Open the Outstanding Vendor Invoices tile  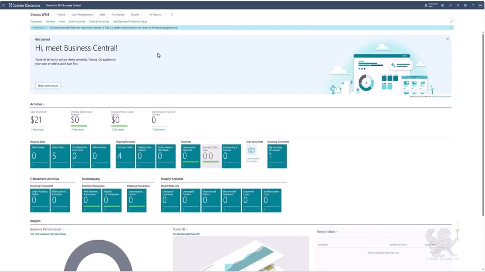tap(231, 156)
